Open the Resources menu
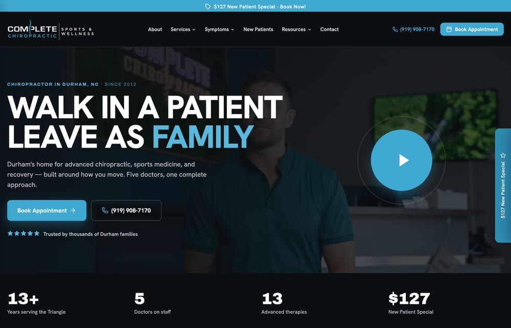The image size is (511, 328). [x=296, y=29]
